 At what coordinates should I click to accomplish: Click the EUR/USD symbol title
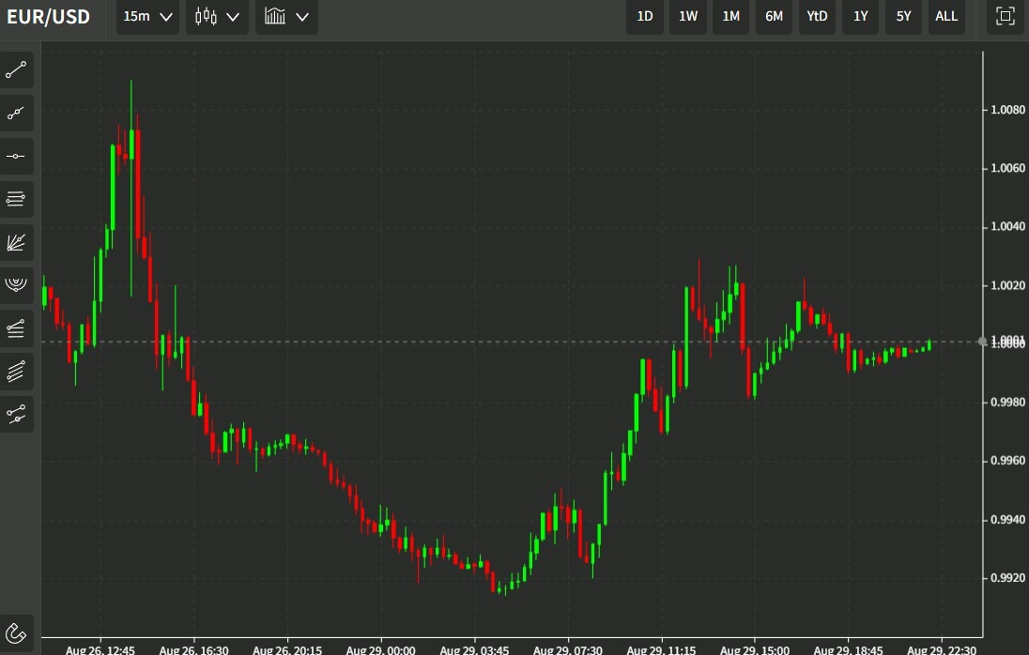(x=49, y=16)
